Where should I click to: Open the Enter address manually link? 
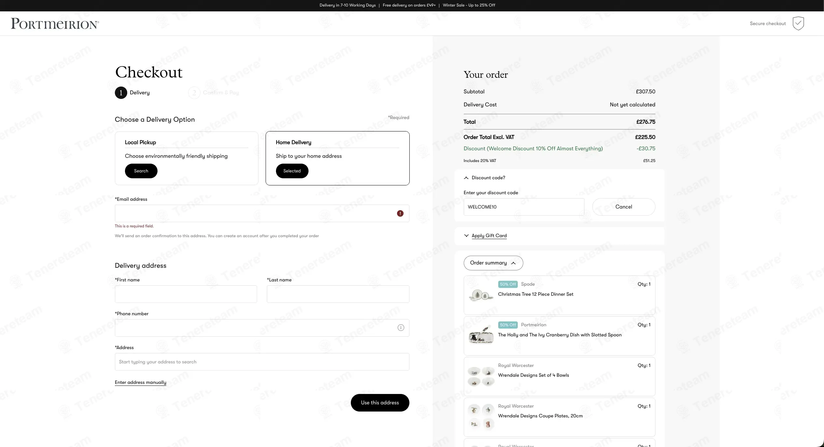[x=141, y=382]
